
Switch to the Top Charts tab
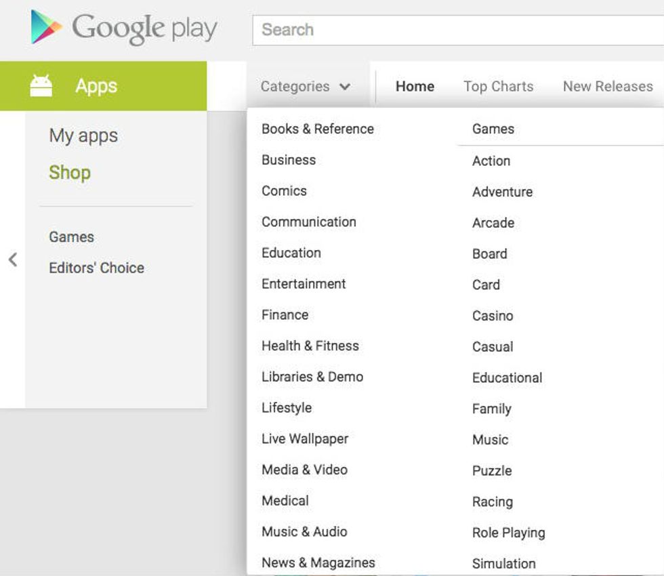pos(498,87)
